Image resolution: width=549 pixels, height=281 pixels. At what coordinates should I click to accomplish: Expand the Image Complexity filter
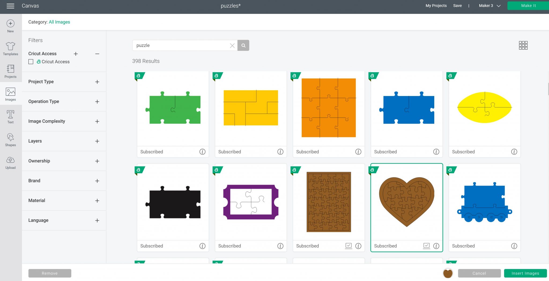click(97, 121)
